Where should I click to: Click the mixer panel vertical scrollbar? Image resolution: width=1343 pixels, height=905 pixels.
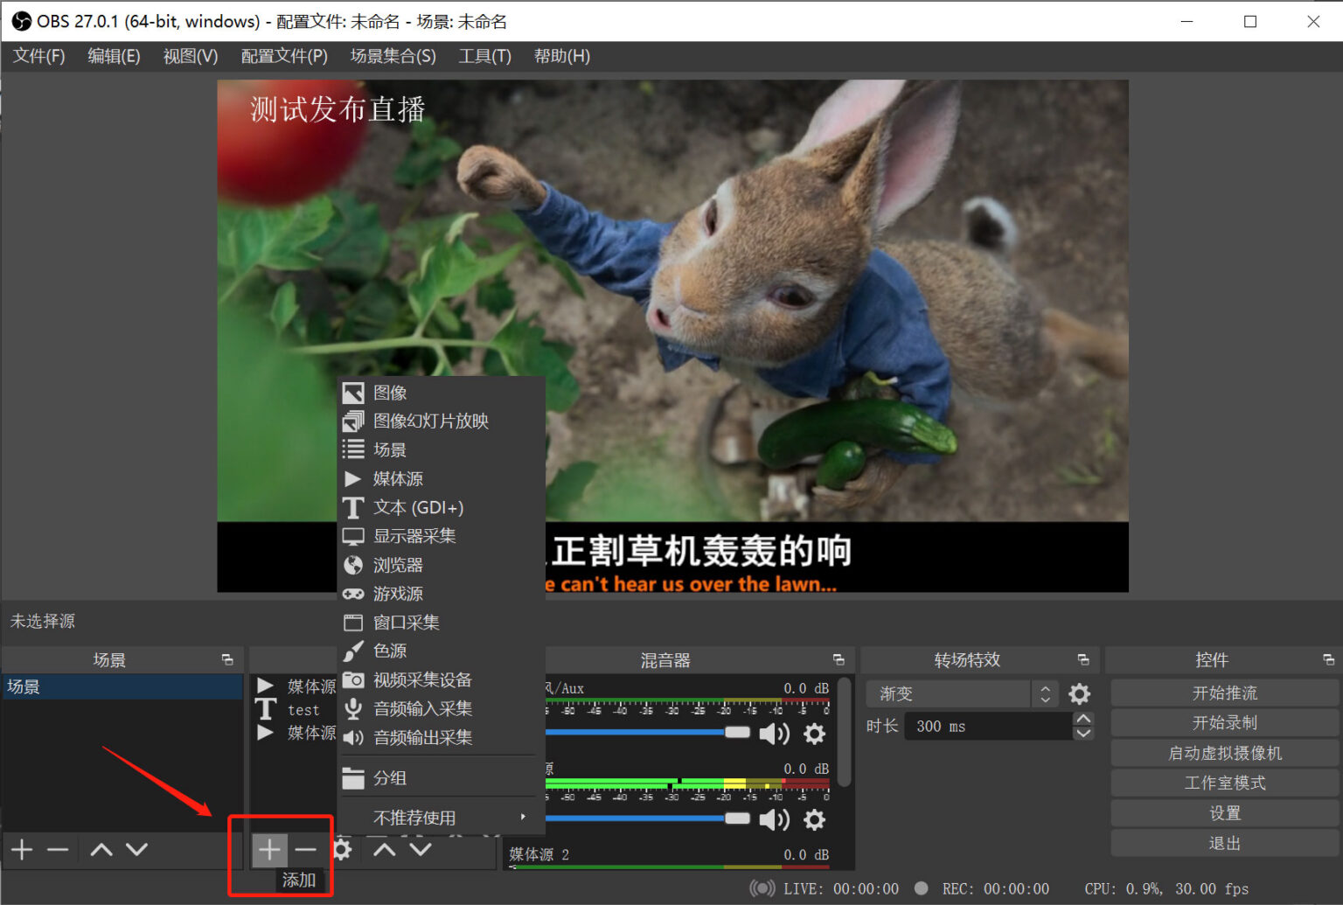click(x=844, y=732)
